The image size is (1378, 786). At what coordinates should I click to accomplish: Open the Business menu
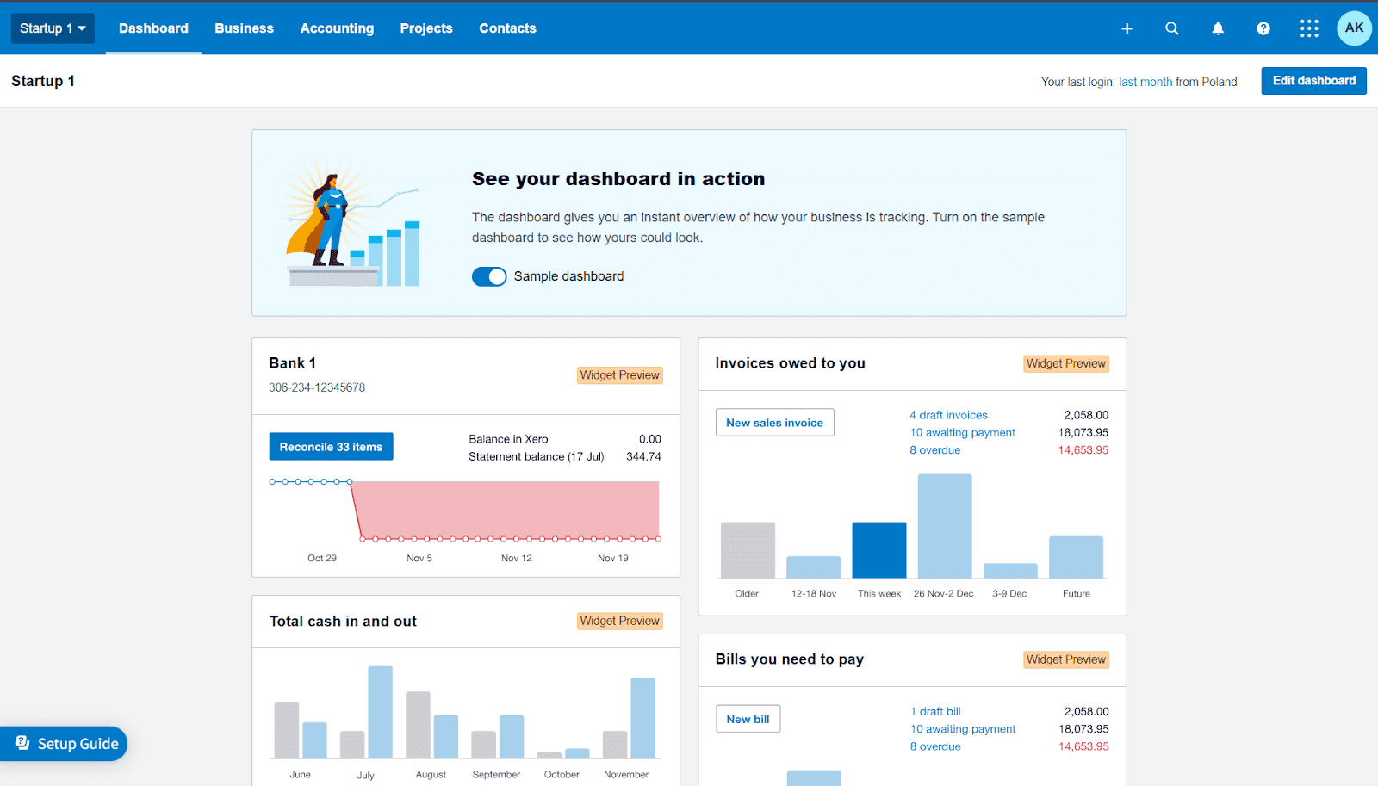click(244, 28)
